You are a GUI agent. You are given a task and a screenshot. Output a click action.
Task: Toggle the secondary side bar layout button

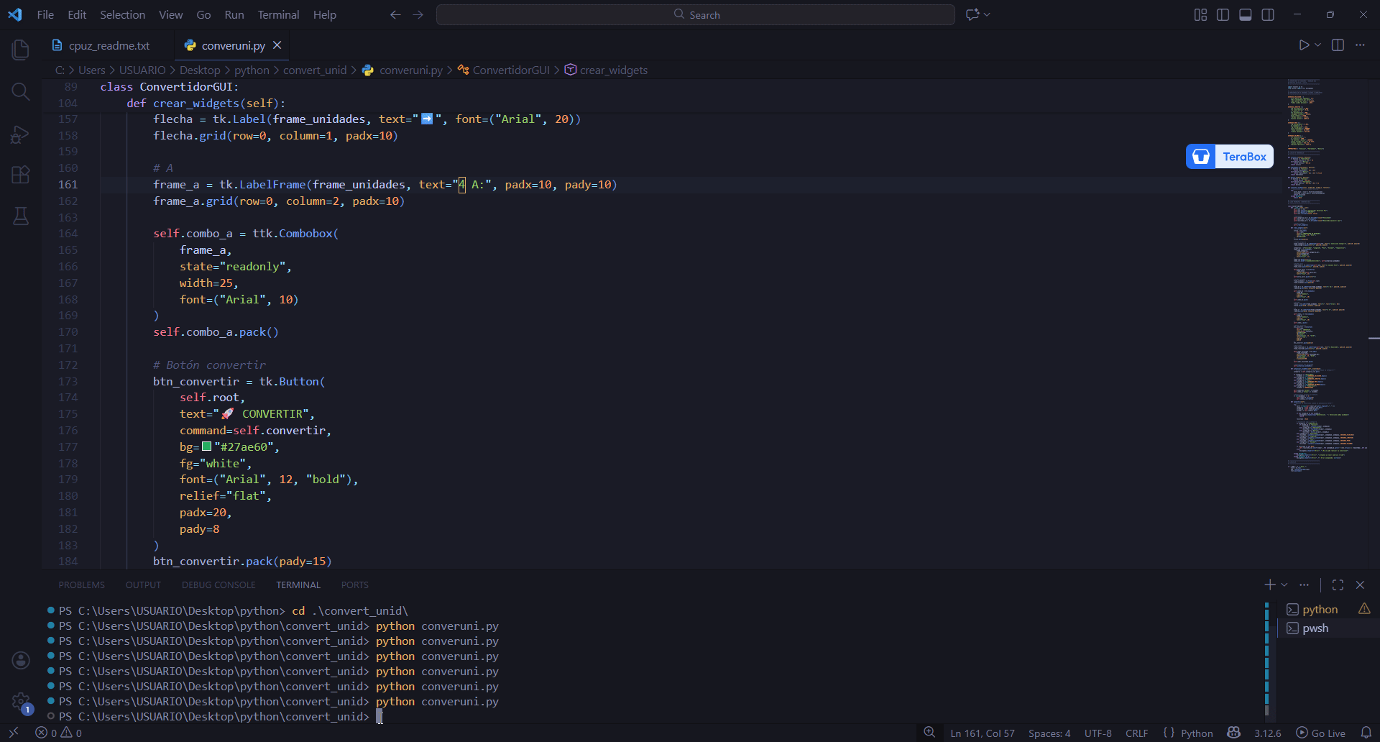click(1268, 15)
